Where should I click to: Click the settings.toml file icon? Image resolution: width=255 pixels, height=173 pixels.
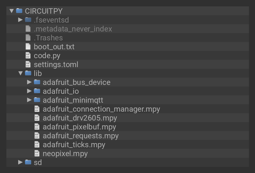[28, 64]
